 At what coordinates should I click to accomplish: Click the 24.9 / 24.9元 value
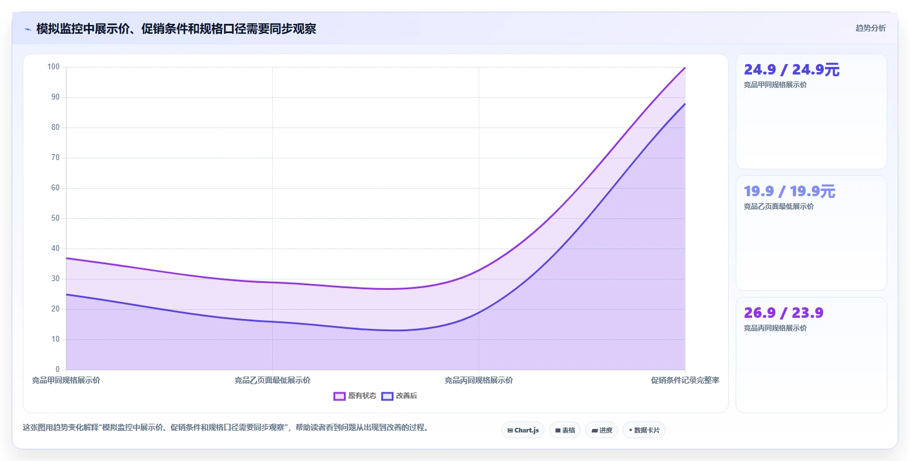pos(792,70)
